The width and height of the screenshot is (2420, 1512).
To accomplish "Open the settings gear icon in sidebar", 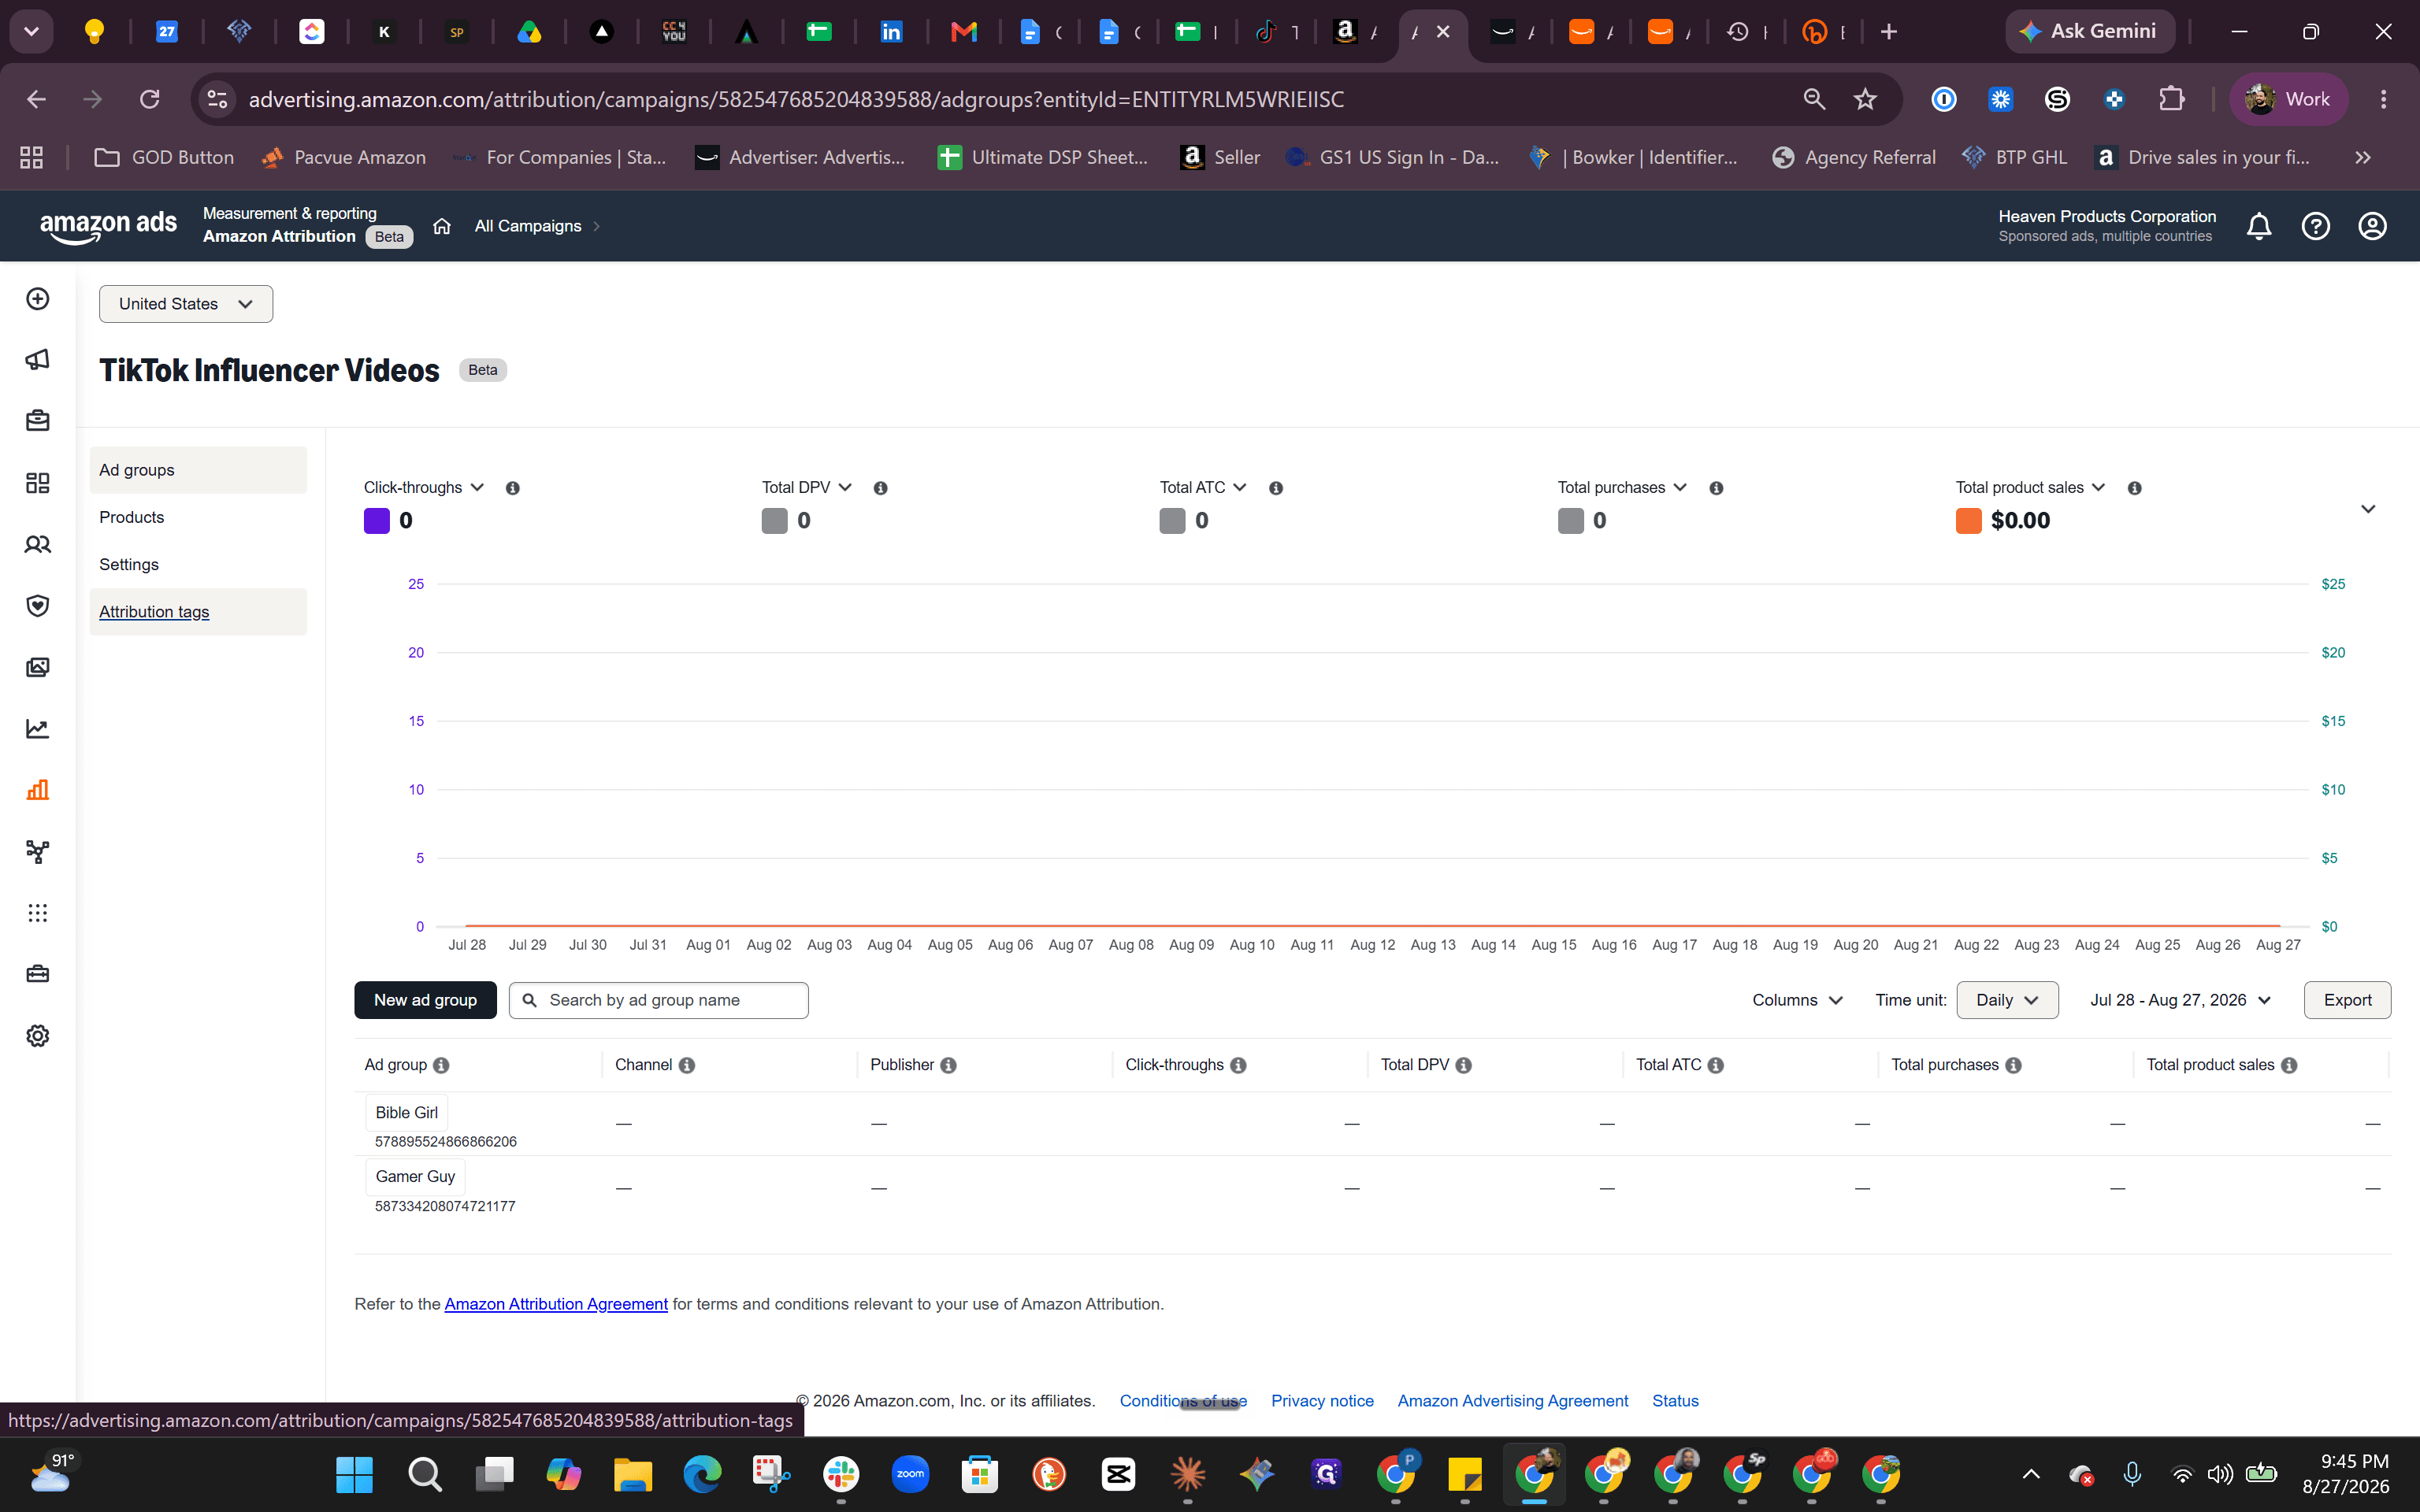I will pos(38,1036).
